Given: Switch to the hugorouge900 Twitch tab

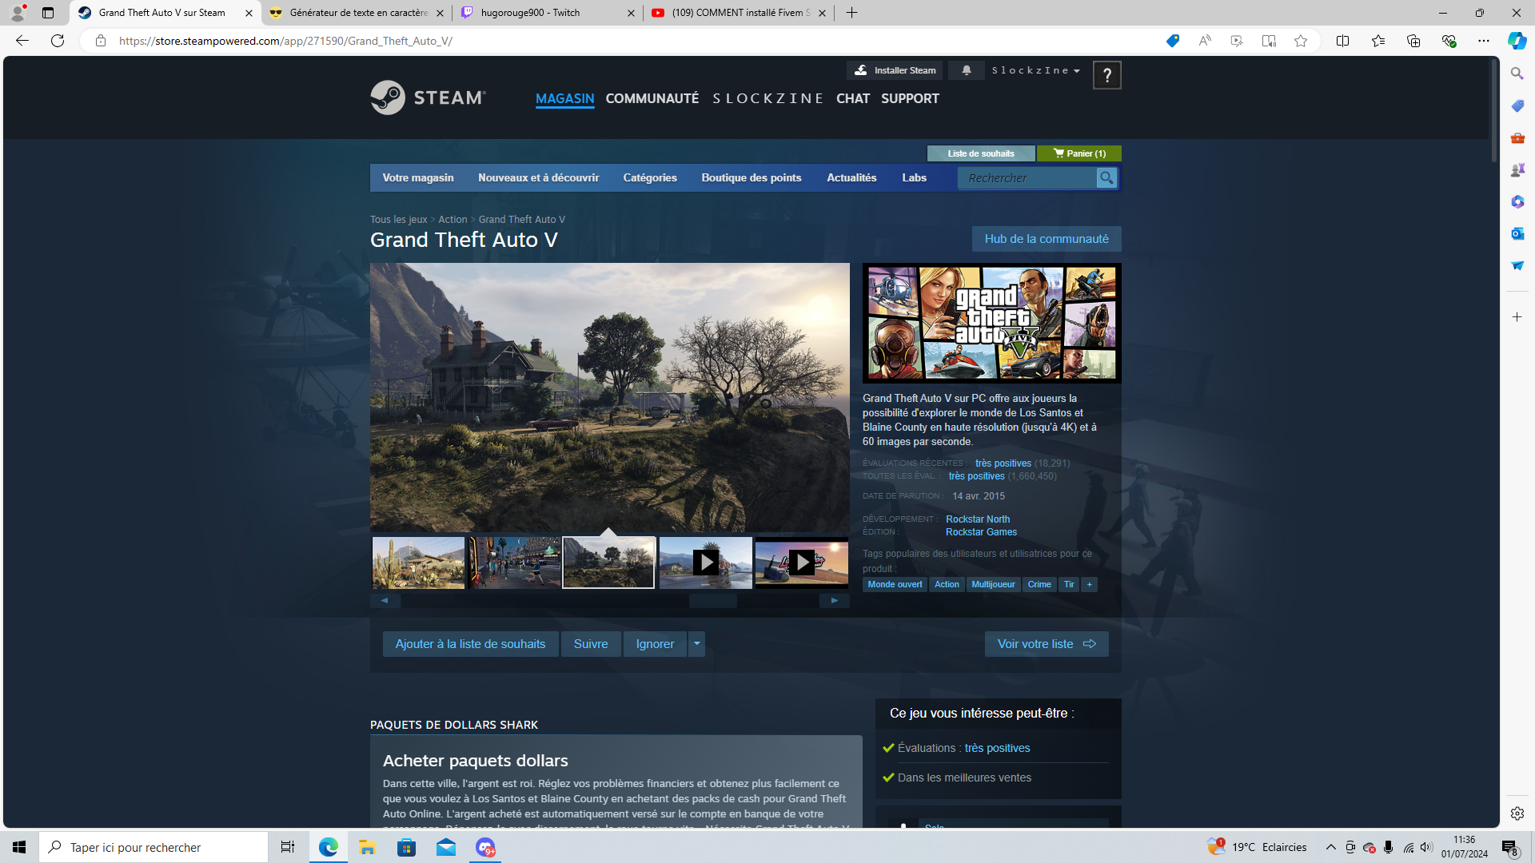Looking at the screenshot, I should pos(547,13).
